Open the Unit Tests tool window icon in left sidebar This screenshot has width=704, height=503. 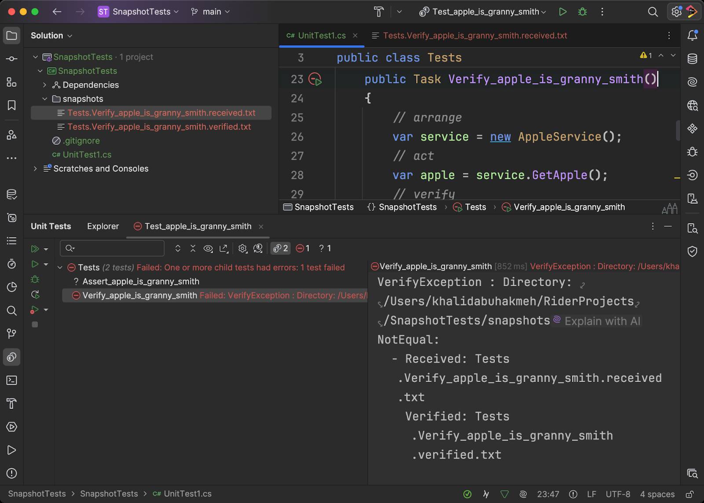tap(12, 357)
